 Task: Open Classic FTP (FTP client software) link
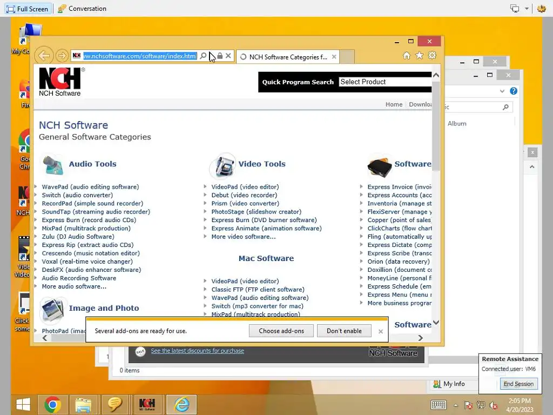pos(258,290)
